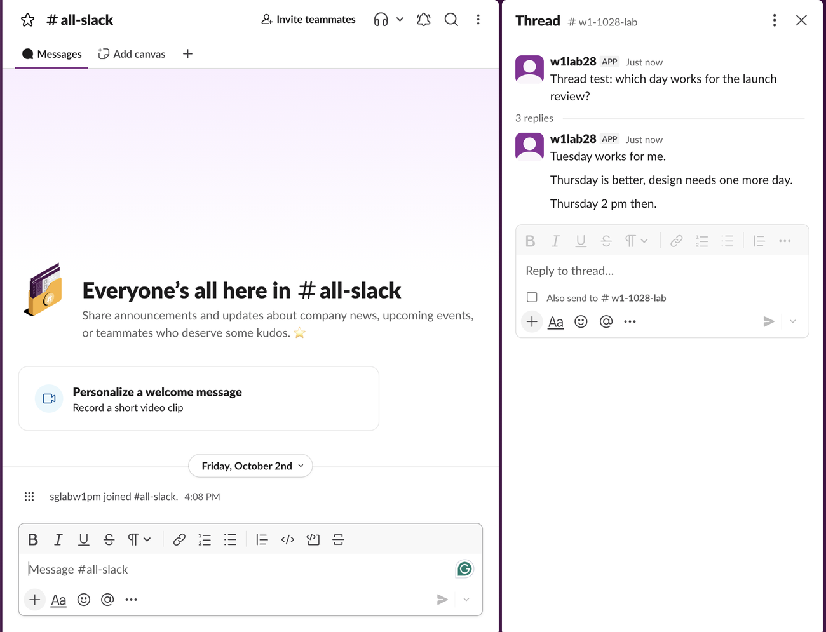
Task: Open send options chevron in the main composer
Action: pos(466,600)
